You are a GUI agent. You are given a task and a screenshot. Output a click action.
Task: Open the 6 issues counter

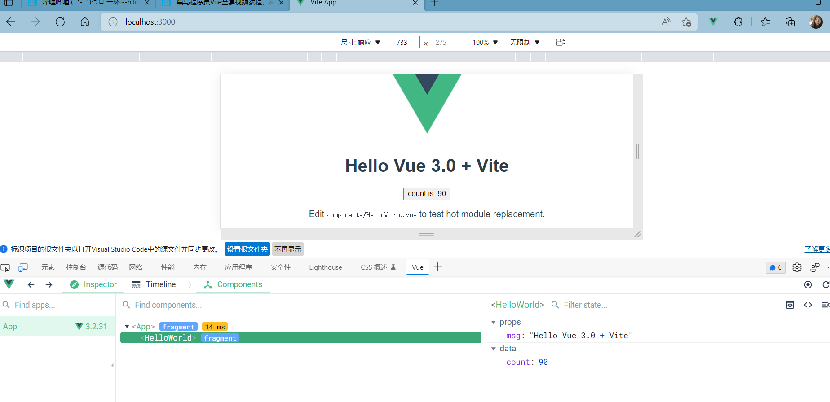click(776, 267)
